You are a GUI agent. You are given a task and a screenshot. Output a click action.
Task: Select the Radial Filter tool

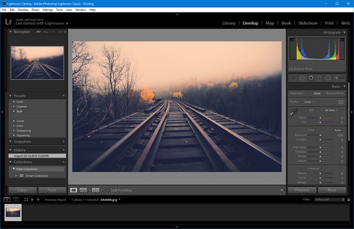pyautogui.click(x=327, y=78)
